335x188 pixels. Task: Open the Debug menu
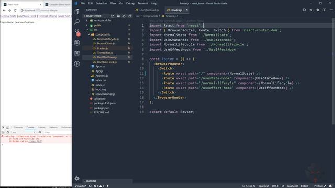pos(130,3)
